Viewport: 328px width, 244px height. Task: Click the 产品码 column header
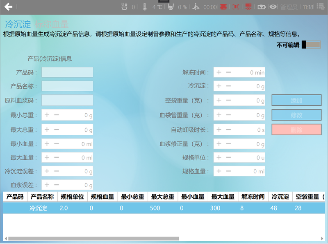(x=15, y=197)
